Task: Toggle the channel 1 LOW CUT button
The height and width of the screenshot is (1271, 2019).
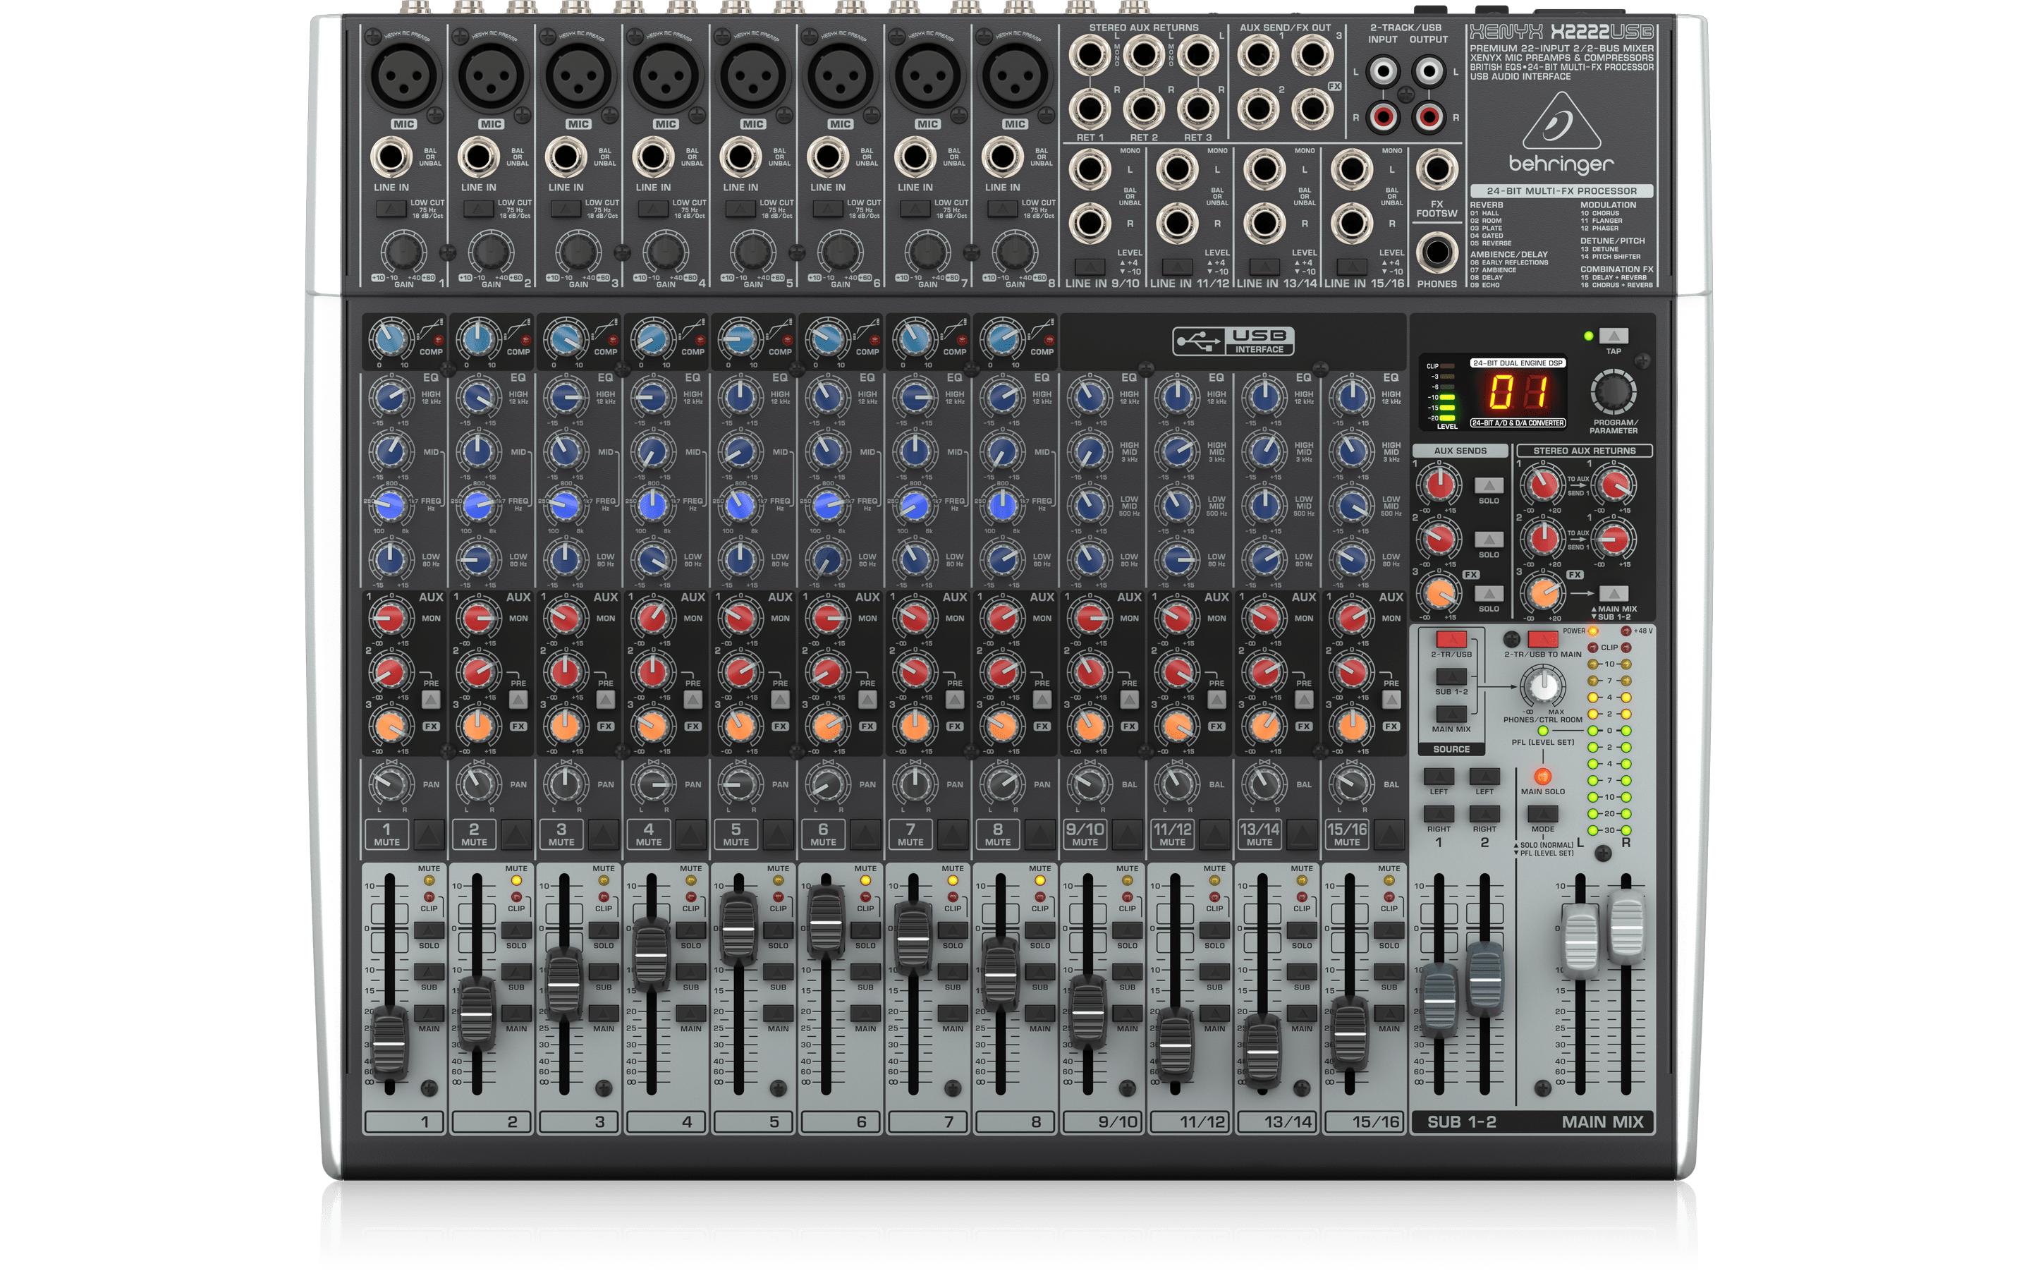Action: [391, 208]
